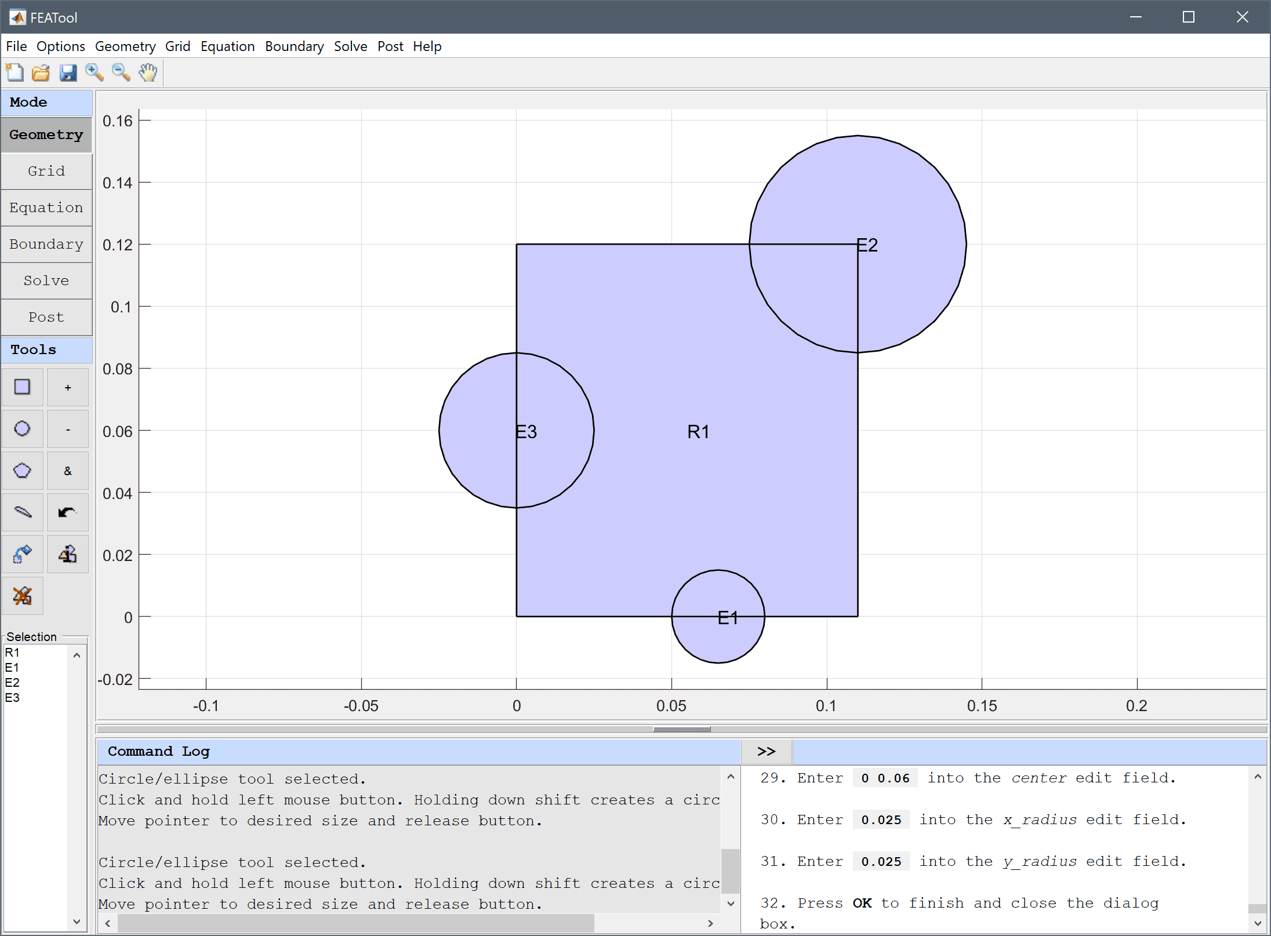The height and width of the screenshot is (936, 1271).
Task: Click the plot/log panel divider handle
Action: coord(682,729)
